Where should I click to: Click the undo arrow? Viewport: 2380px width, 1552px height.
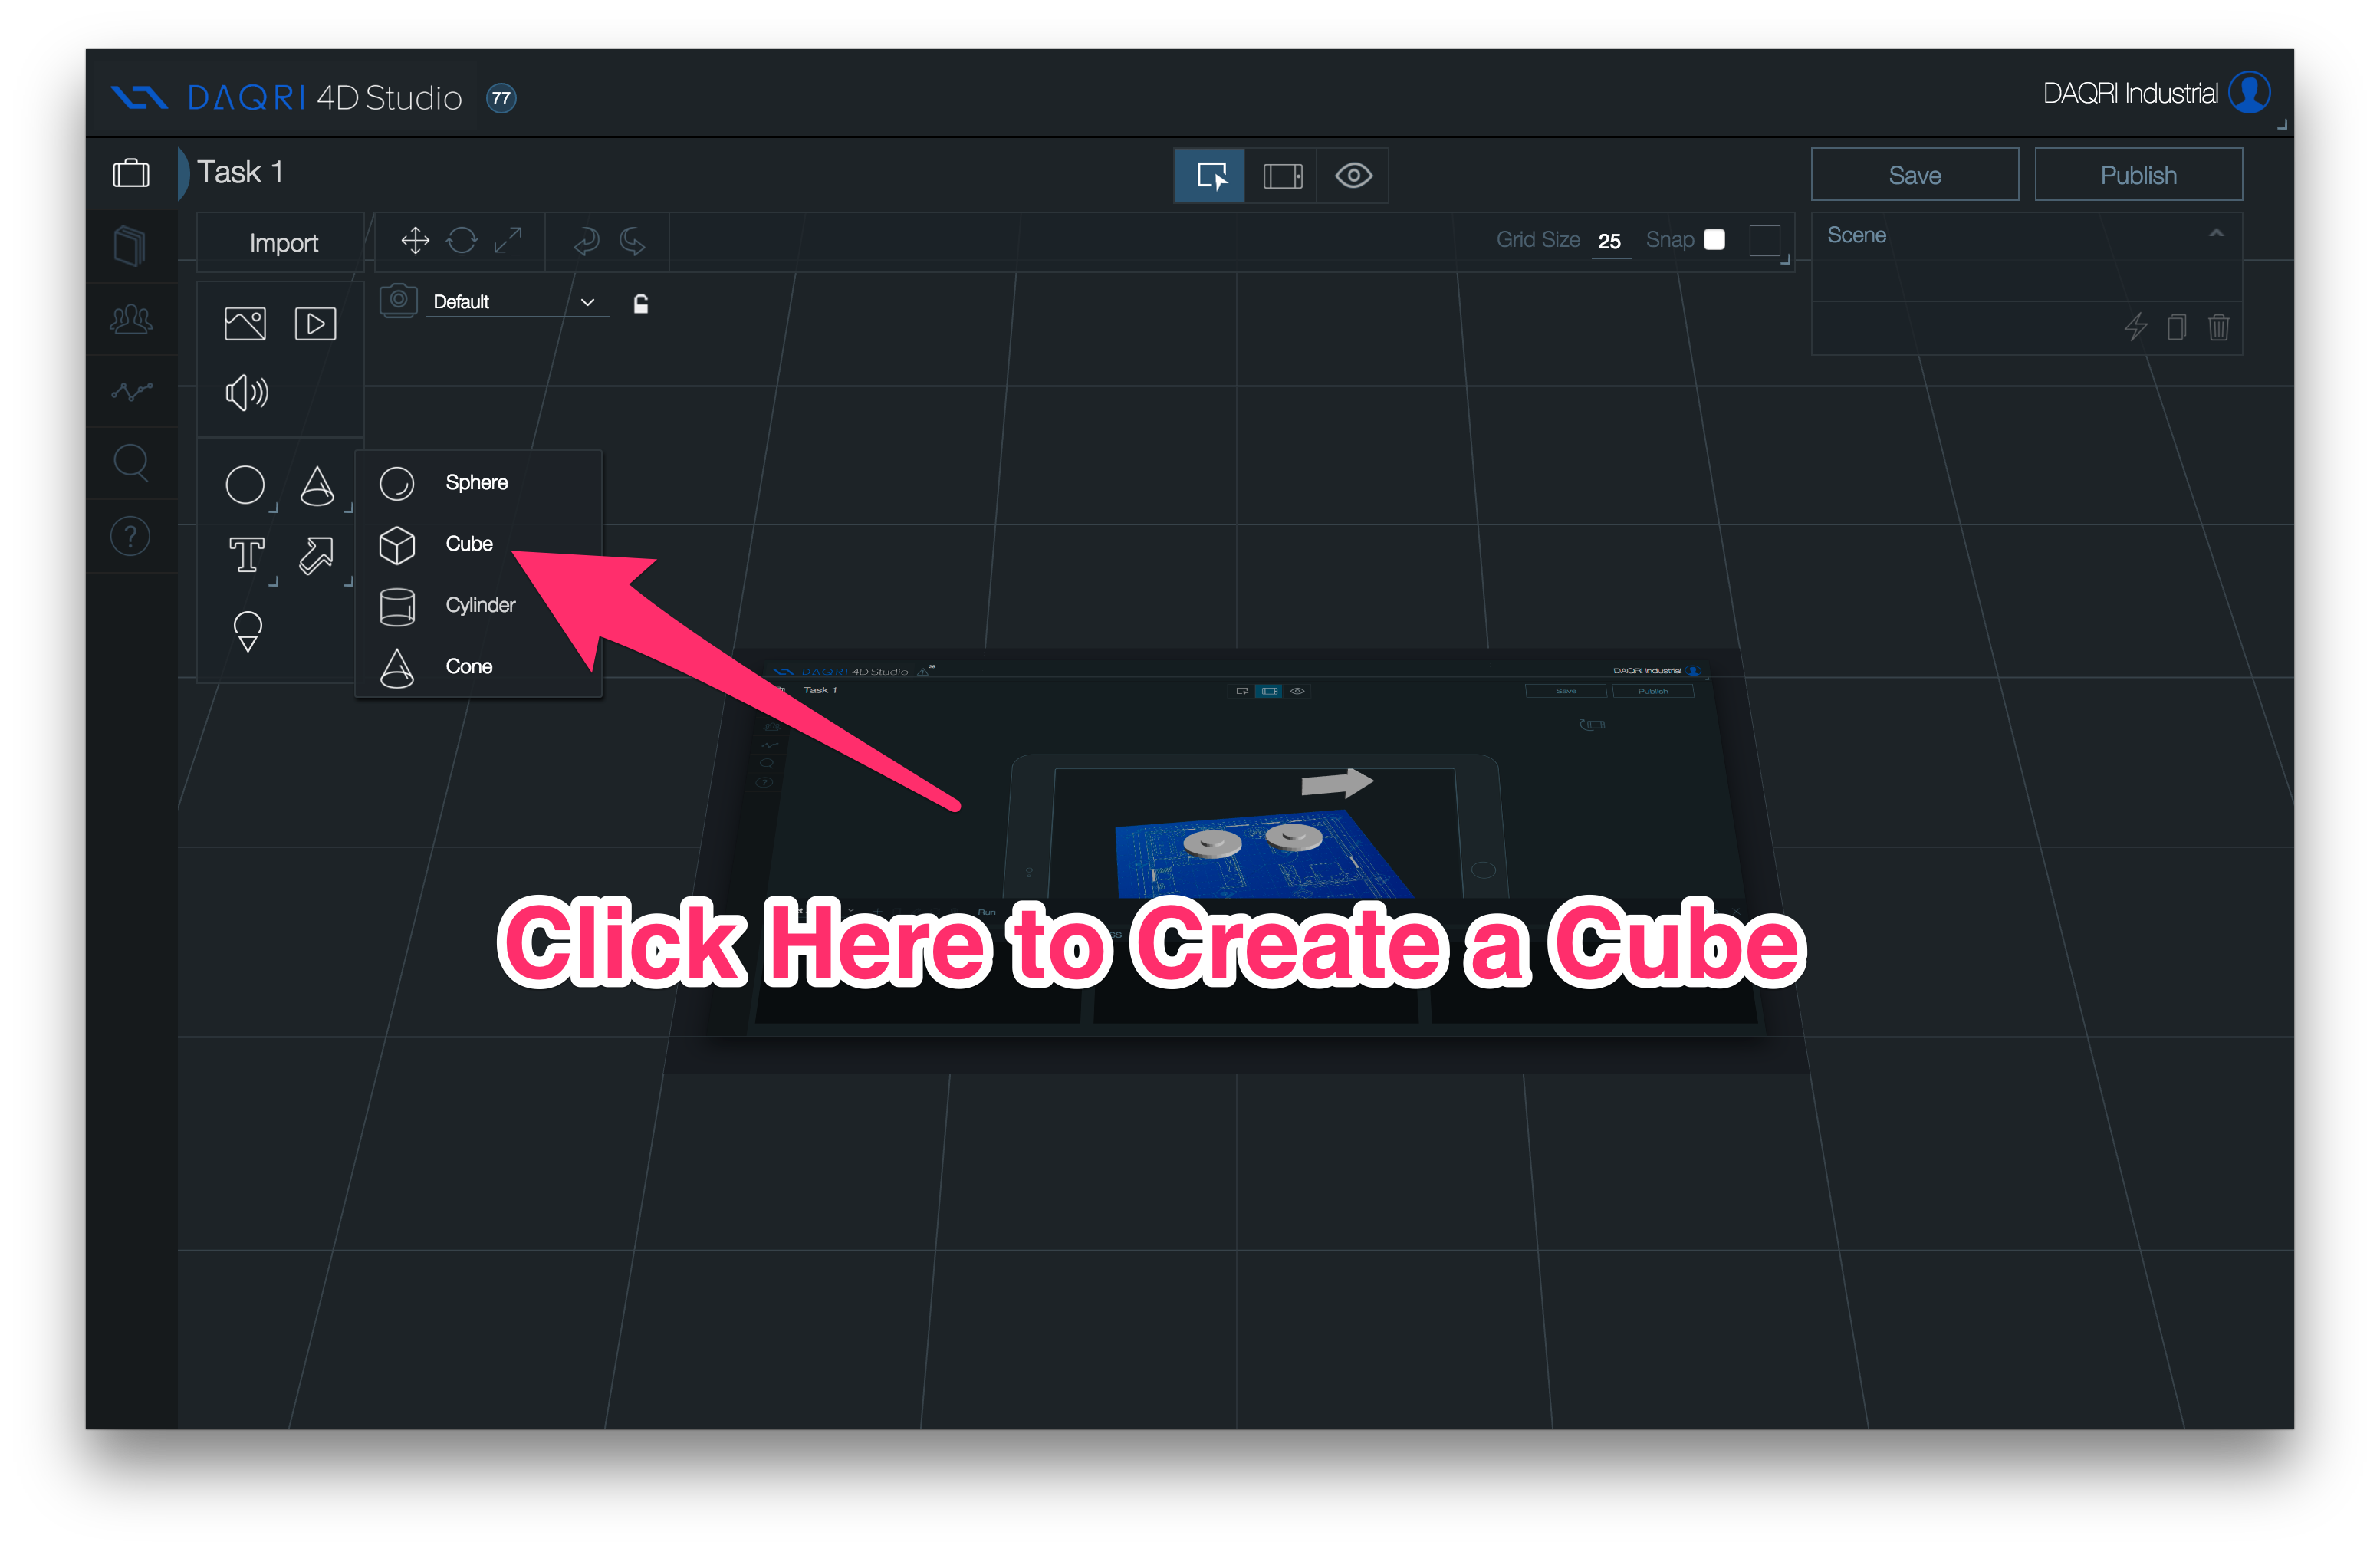(x=587, y=241)
